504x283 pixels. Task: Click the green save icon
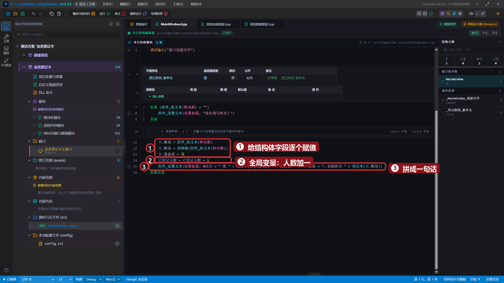(23, 14)
